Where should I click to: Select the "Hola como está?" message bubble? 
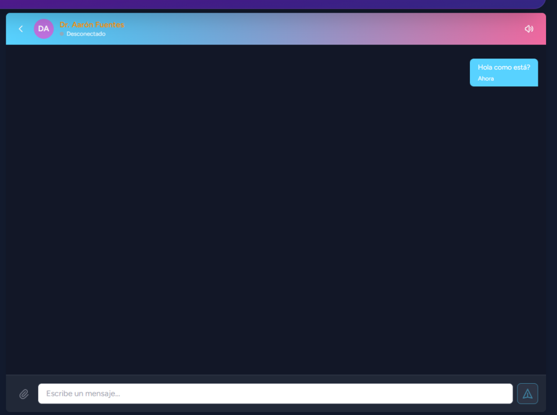[504, 72]
